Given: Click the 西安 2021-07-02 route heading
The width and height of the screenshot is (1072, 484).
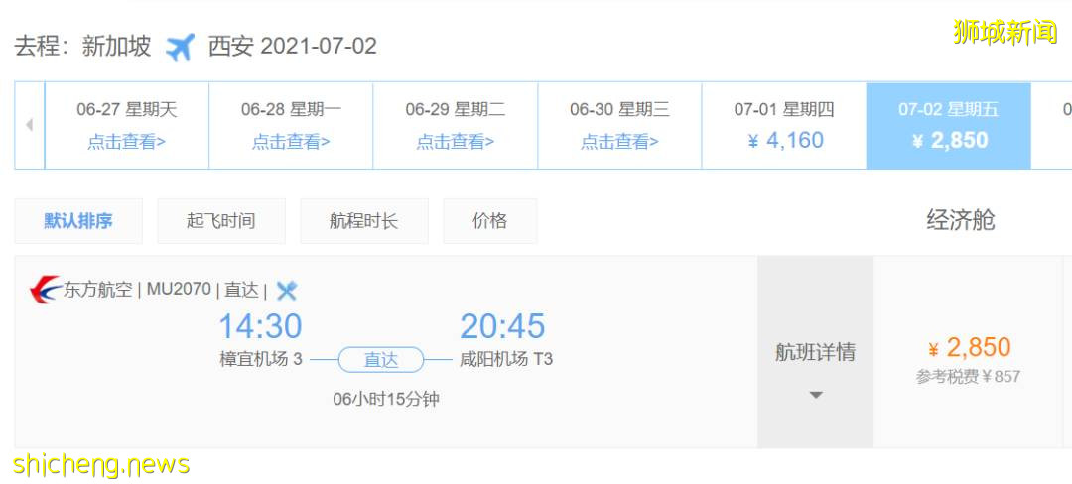Looking at the screenshot, I should click(x=293, y=47).
